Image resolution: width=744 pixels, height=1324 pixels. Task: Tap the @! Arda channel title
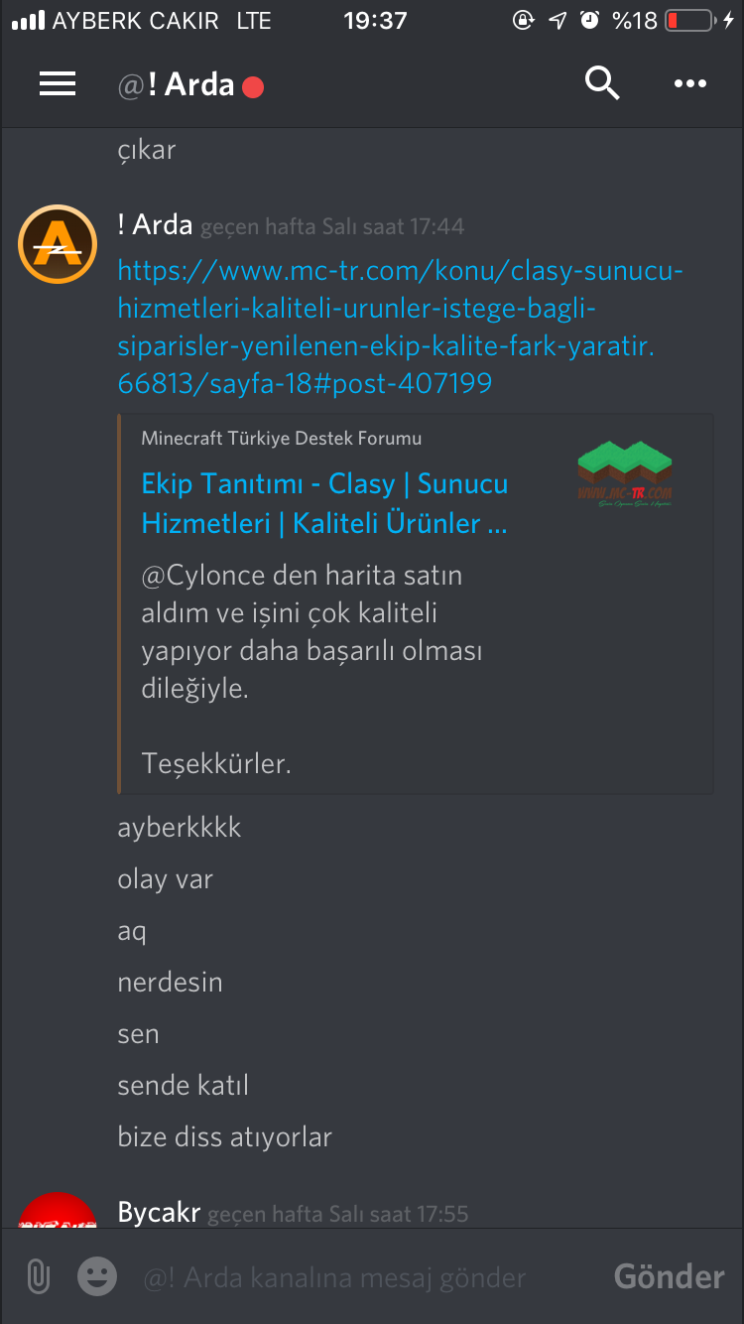176,85
